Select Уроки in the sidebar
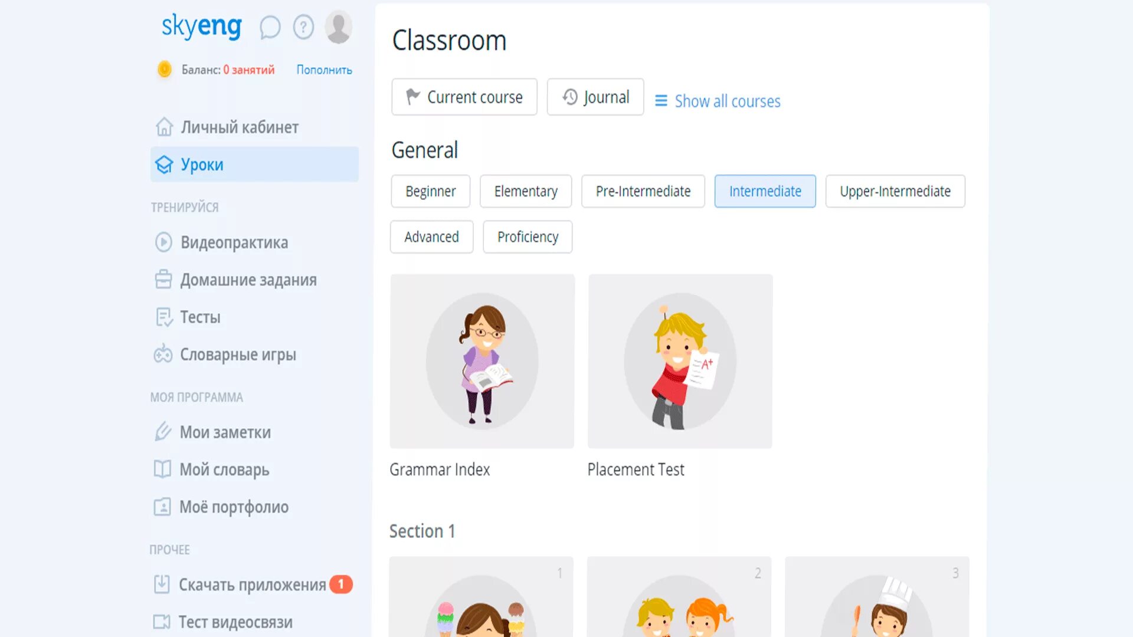 coord(202,165)
